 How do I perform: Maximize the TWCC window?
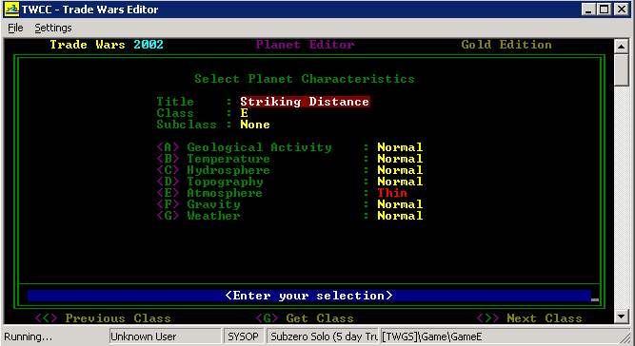click(604, 10)
